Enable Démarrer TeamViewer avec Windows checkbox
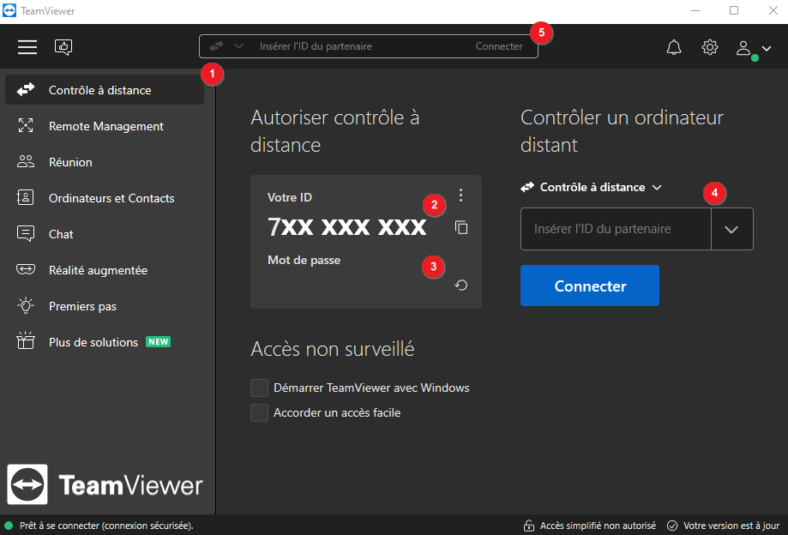 coord(260,388)
